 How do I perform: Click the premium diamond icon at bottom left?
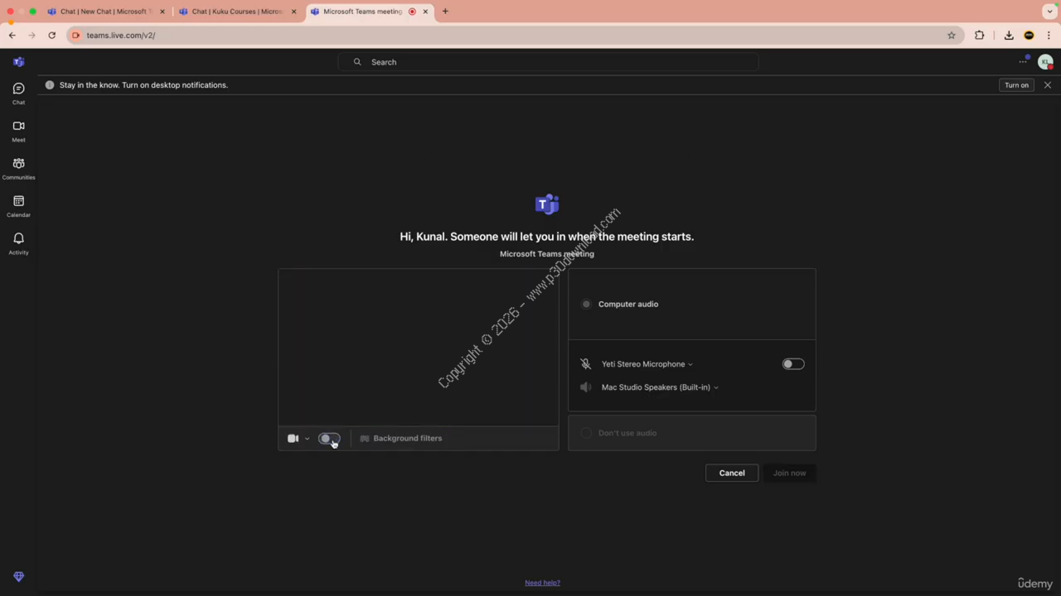click(x=18, y=576)
